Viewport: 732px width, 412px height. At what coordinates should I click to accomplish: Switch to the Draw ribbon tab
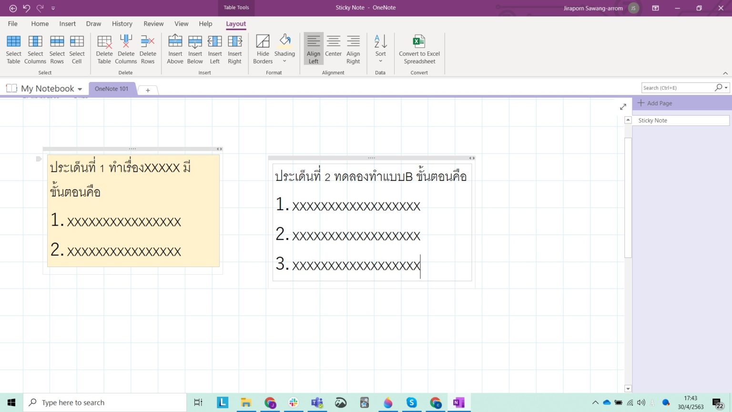coord(93,23)
